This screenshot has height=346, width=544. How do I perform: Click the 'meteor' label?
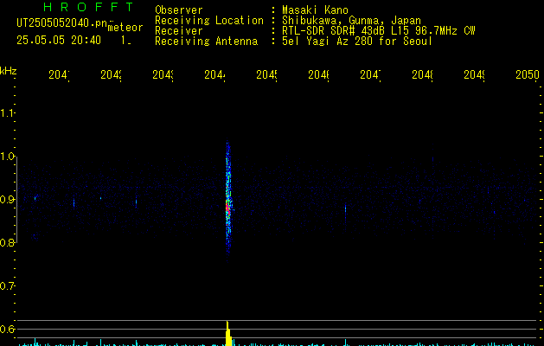[125, 28]
